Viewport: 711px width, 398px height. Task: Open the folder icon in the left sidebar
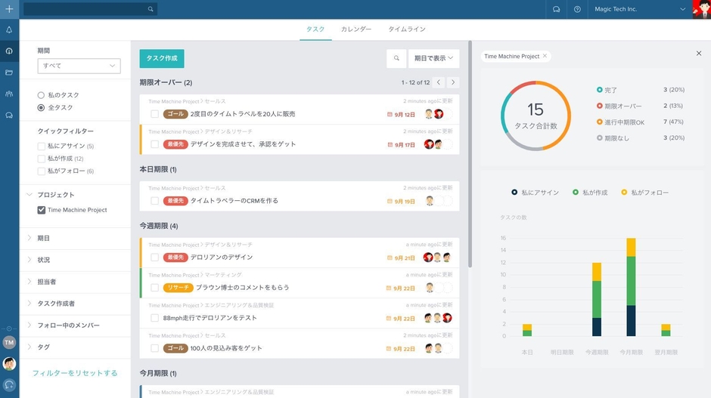click(x=9, y=73)
